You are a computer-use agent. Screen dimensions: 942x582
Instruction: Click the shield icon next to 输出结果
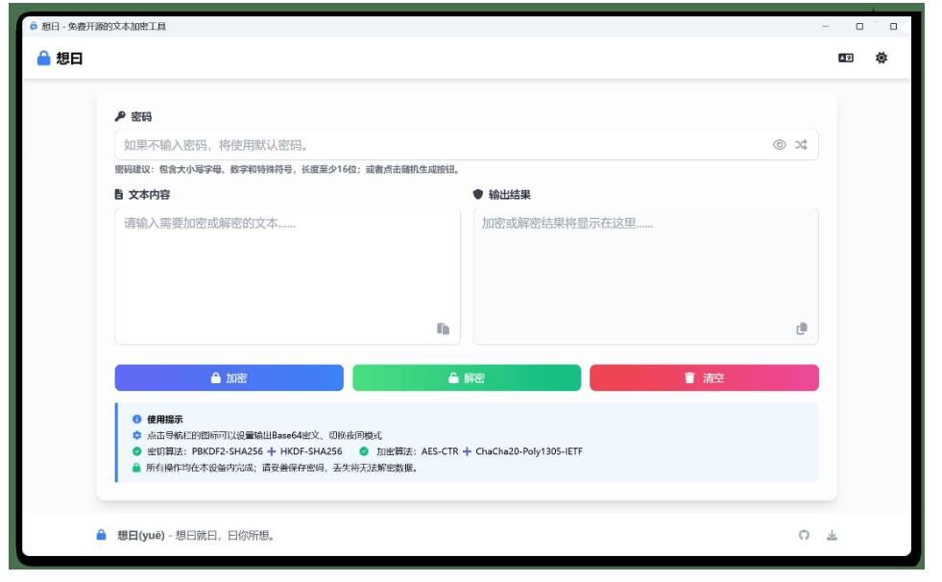pos(478,194)
